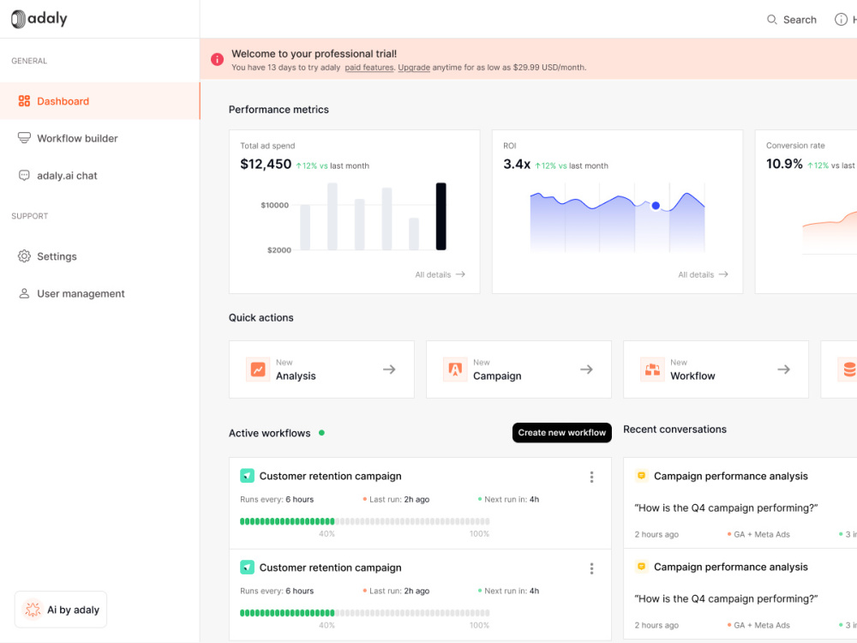Viewport: 857px width, 643px height.
Task: Open Dashboard from the sidebar
Action: (100, 101)
